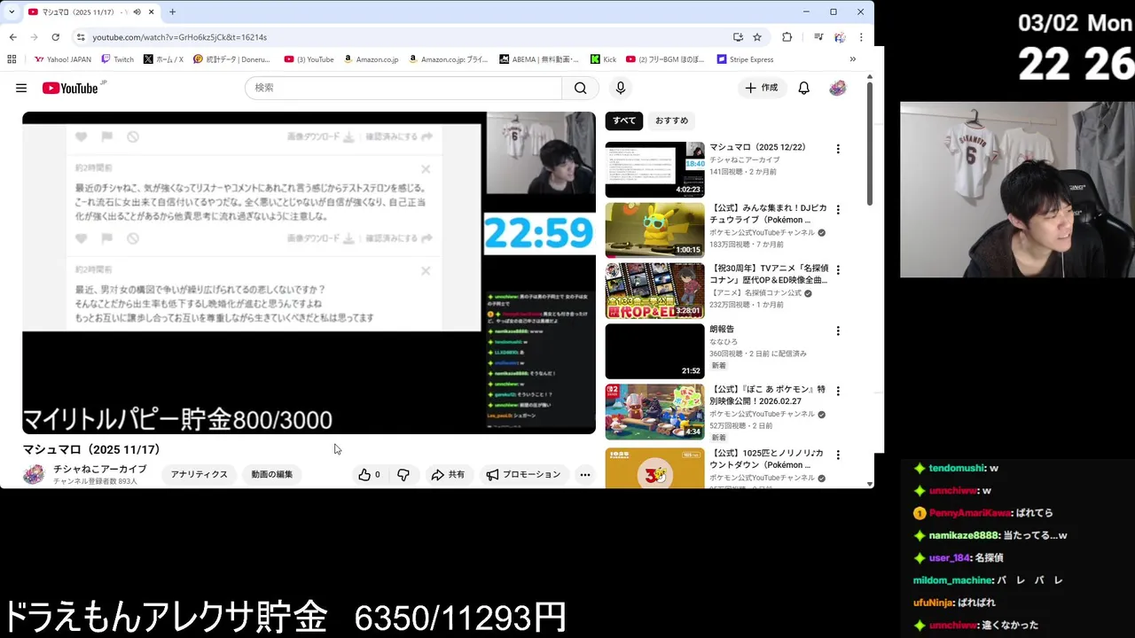Open the Chrome extensions puzzle icon
This screenshot has height=638, width=1135.
[787, 37]
